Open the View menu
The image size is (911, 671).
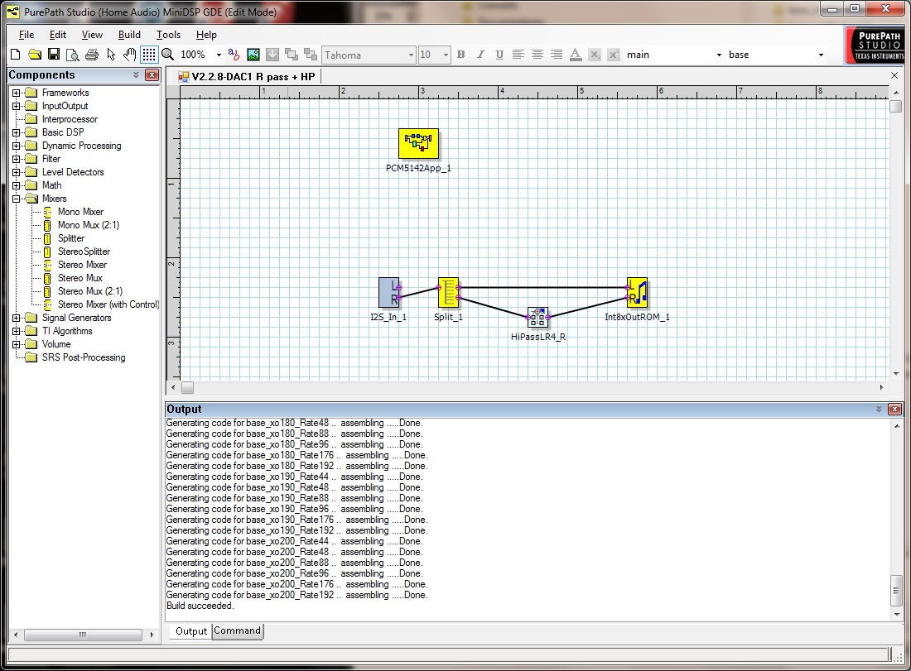click(x=92, y=35)
